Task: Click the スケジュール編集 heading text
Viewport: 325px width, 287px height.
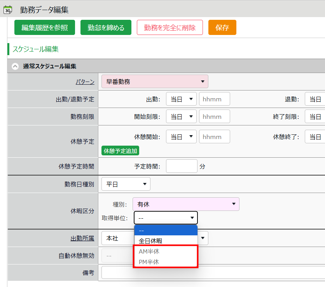Action: click(35, 49)
